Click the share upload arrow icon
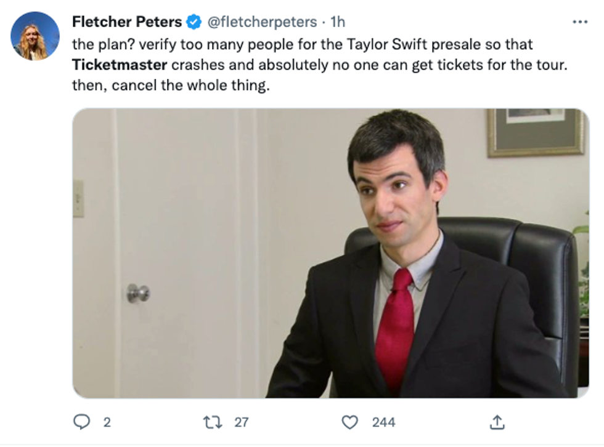This screenshot has height=447, width=604. click(497, 422)
